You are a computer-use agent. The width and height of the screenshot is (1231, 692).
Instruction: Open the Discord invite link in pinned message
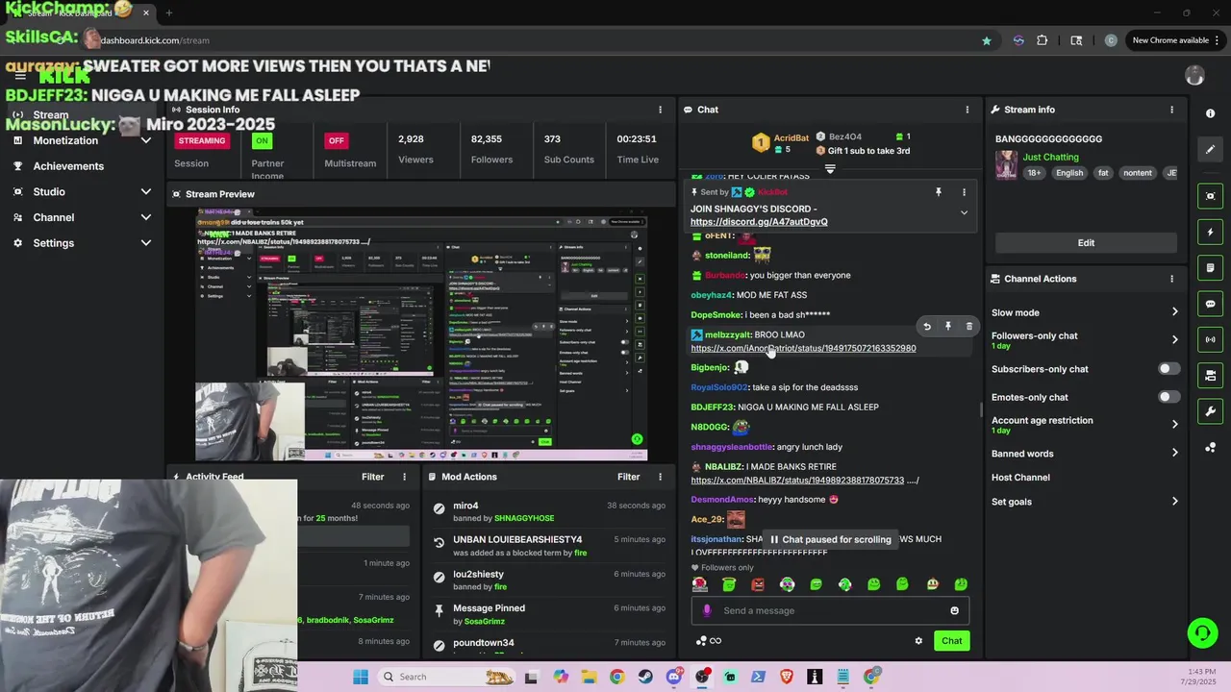[759, 222]
